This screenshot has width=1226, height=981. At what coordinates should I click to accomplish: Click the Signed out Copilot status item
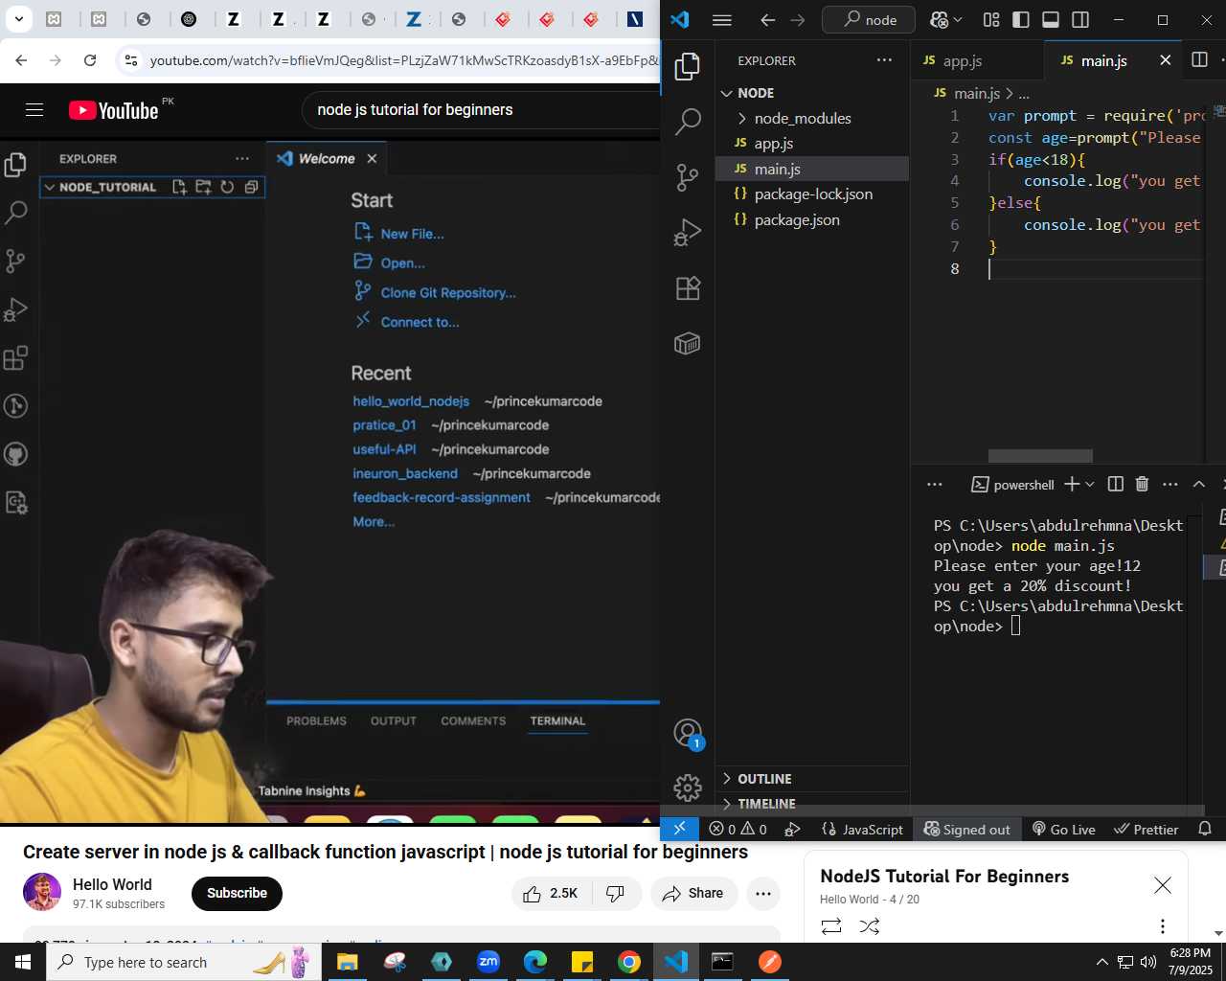coord(966,830)
